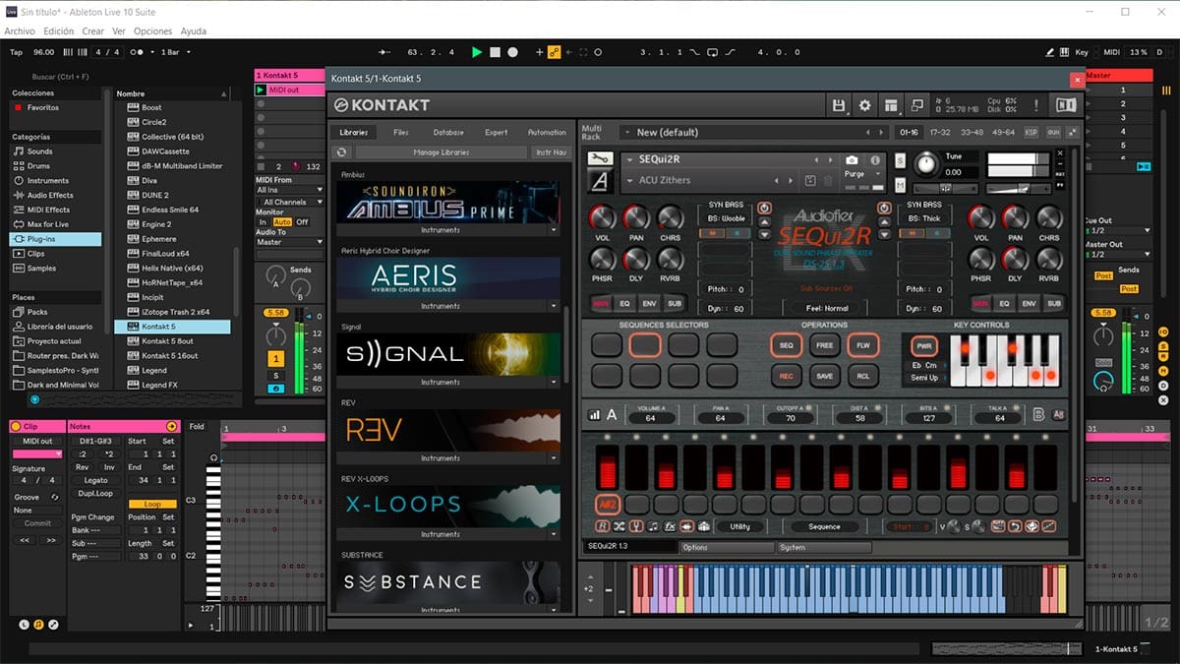Select the Audio Effects category
The height and width of the screenshot is (664, 1180).
50,195
